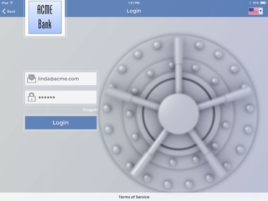Open the US flag language dropdown
268x201 pixels.
point(261,11)
